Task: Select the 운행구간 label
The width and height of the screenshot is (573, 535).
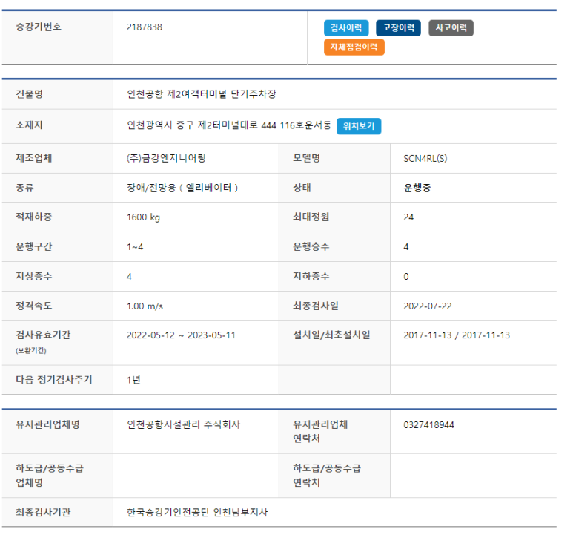Action: [x=33, y=247]
